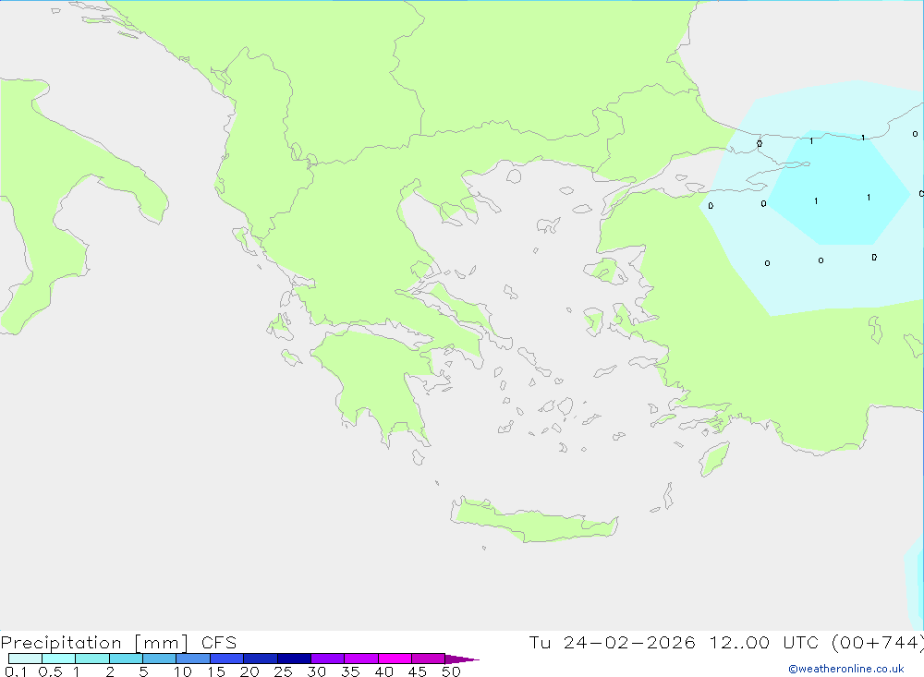Click the 0.5–1 mm legend color swatch
924x677 pixels.
tap(59, 659)
